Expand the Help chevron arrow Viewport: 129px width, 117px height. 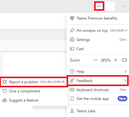pos(126,72)
